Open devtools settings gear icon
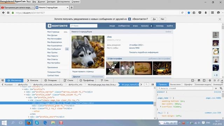 (210, 80)
